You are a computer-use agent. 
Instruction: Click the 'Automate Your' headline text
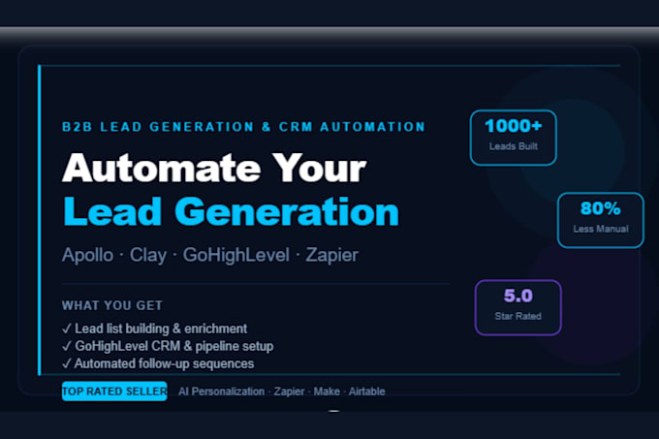click(x=214, y=168)
